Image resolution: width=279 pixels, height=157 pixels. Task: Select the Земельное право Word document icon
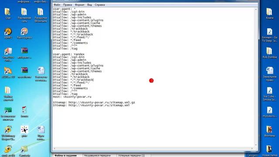(x=269, y=74)
